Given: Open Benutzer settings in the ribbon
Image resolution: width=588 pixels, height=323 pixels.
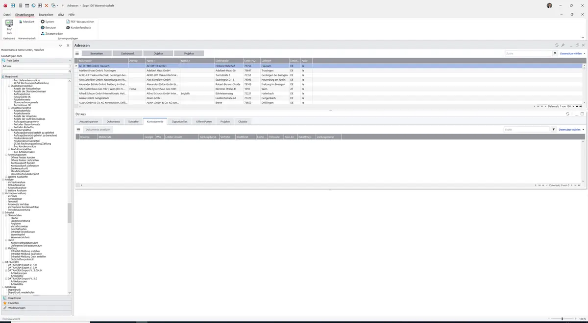Looking at the screenshot, I should point(43,27).
